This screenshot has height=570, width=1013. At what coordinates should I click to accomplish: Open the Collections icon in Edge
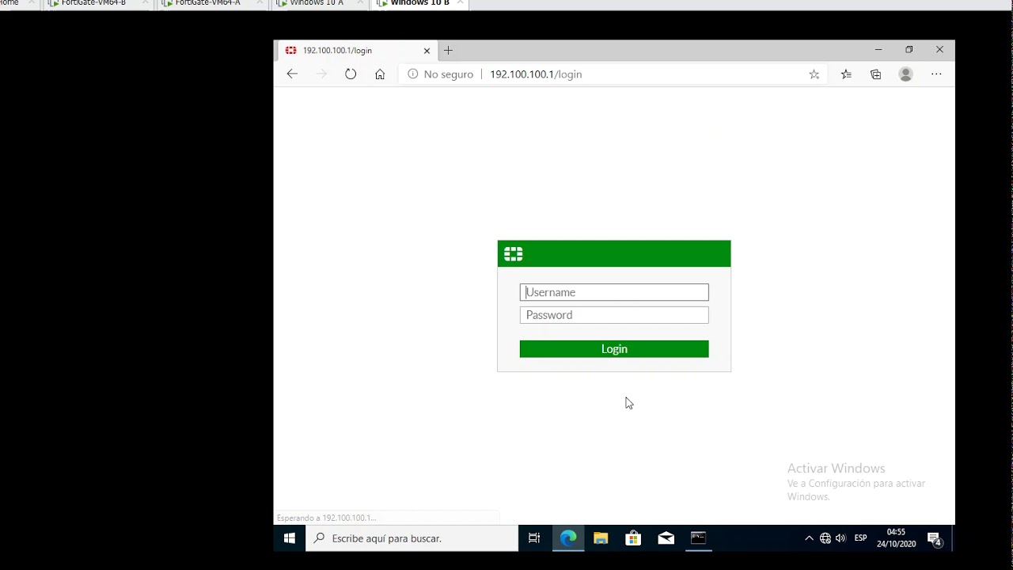coord(875,74)
